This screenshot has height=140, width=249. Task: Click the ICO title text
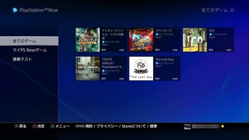point(212,30)
